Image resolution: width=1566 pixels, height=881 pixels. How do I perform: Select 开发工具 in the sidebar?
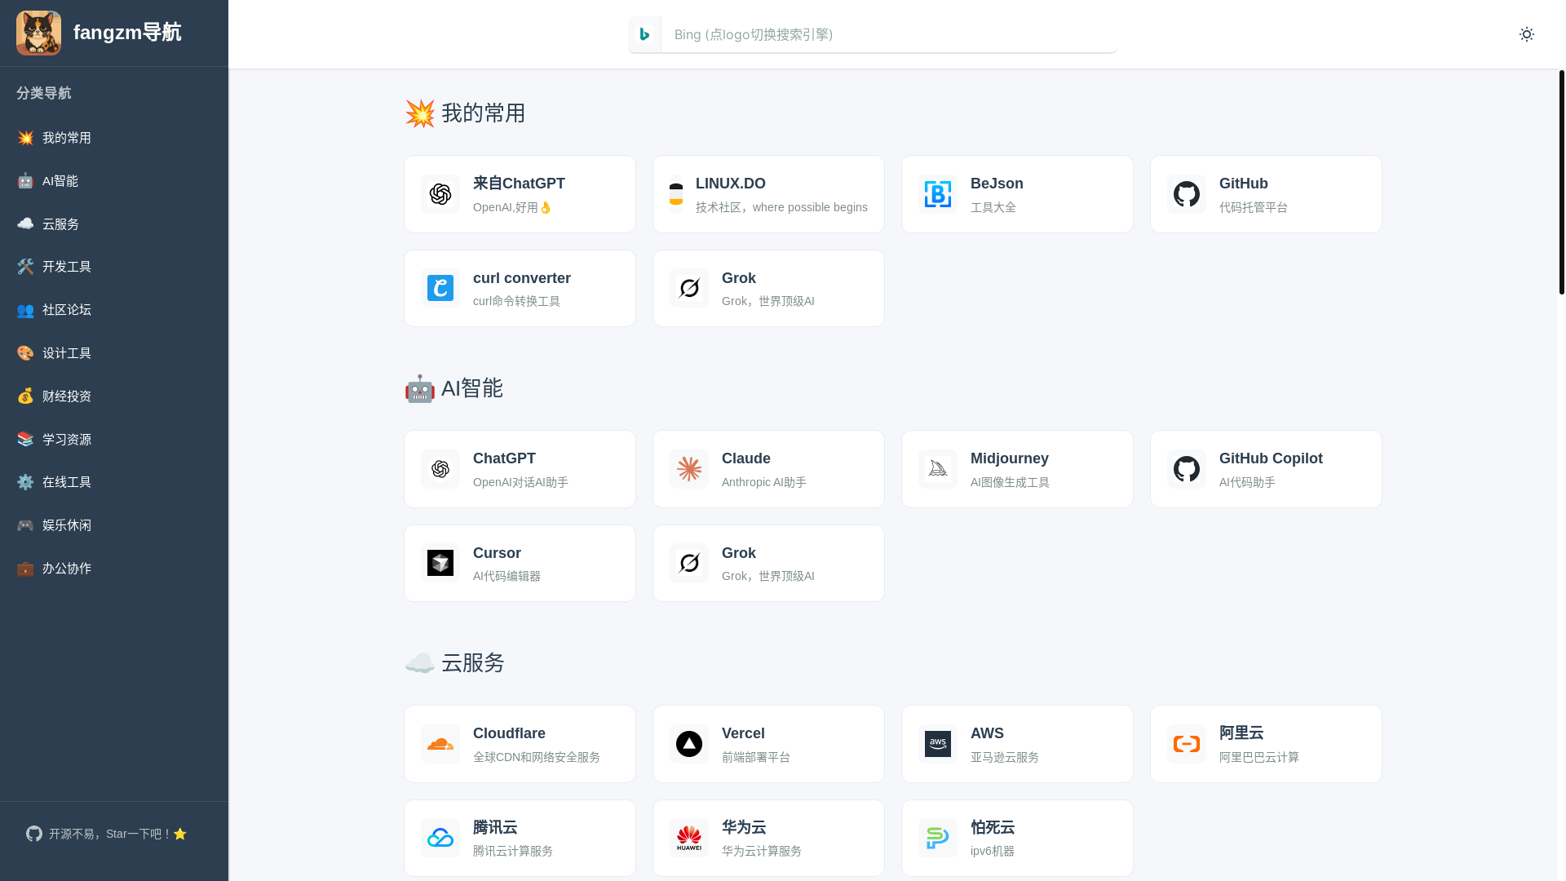click(x=114, y=267)
